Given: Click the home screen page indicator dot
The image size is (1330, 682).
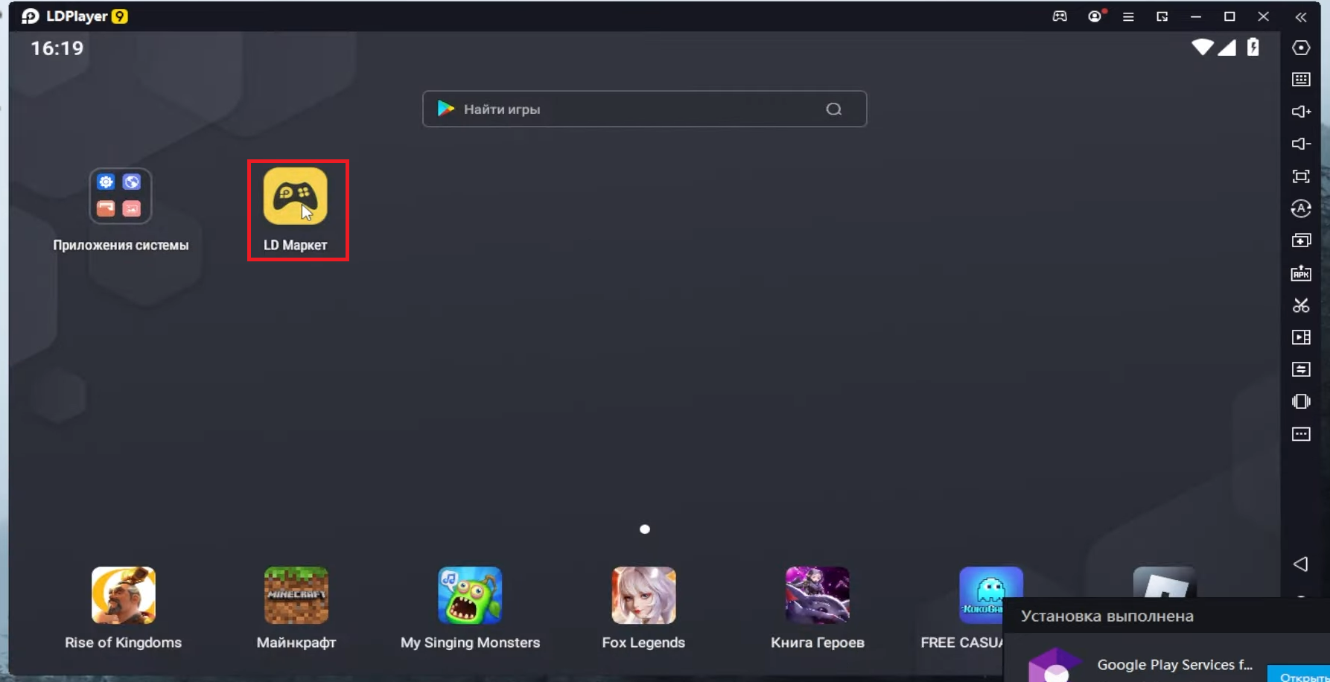Looking at the screenshot, I should pyautogui.click(x=645, y=529).
